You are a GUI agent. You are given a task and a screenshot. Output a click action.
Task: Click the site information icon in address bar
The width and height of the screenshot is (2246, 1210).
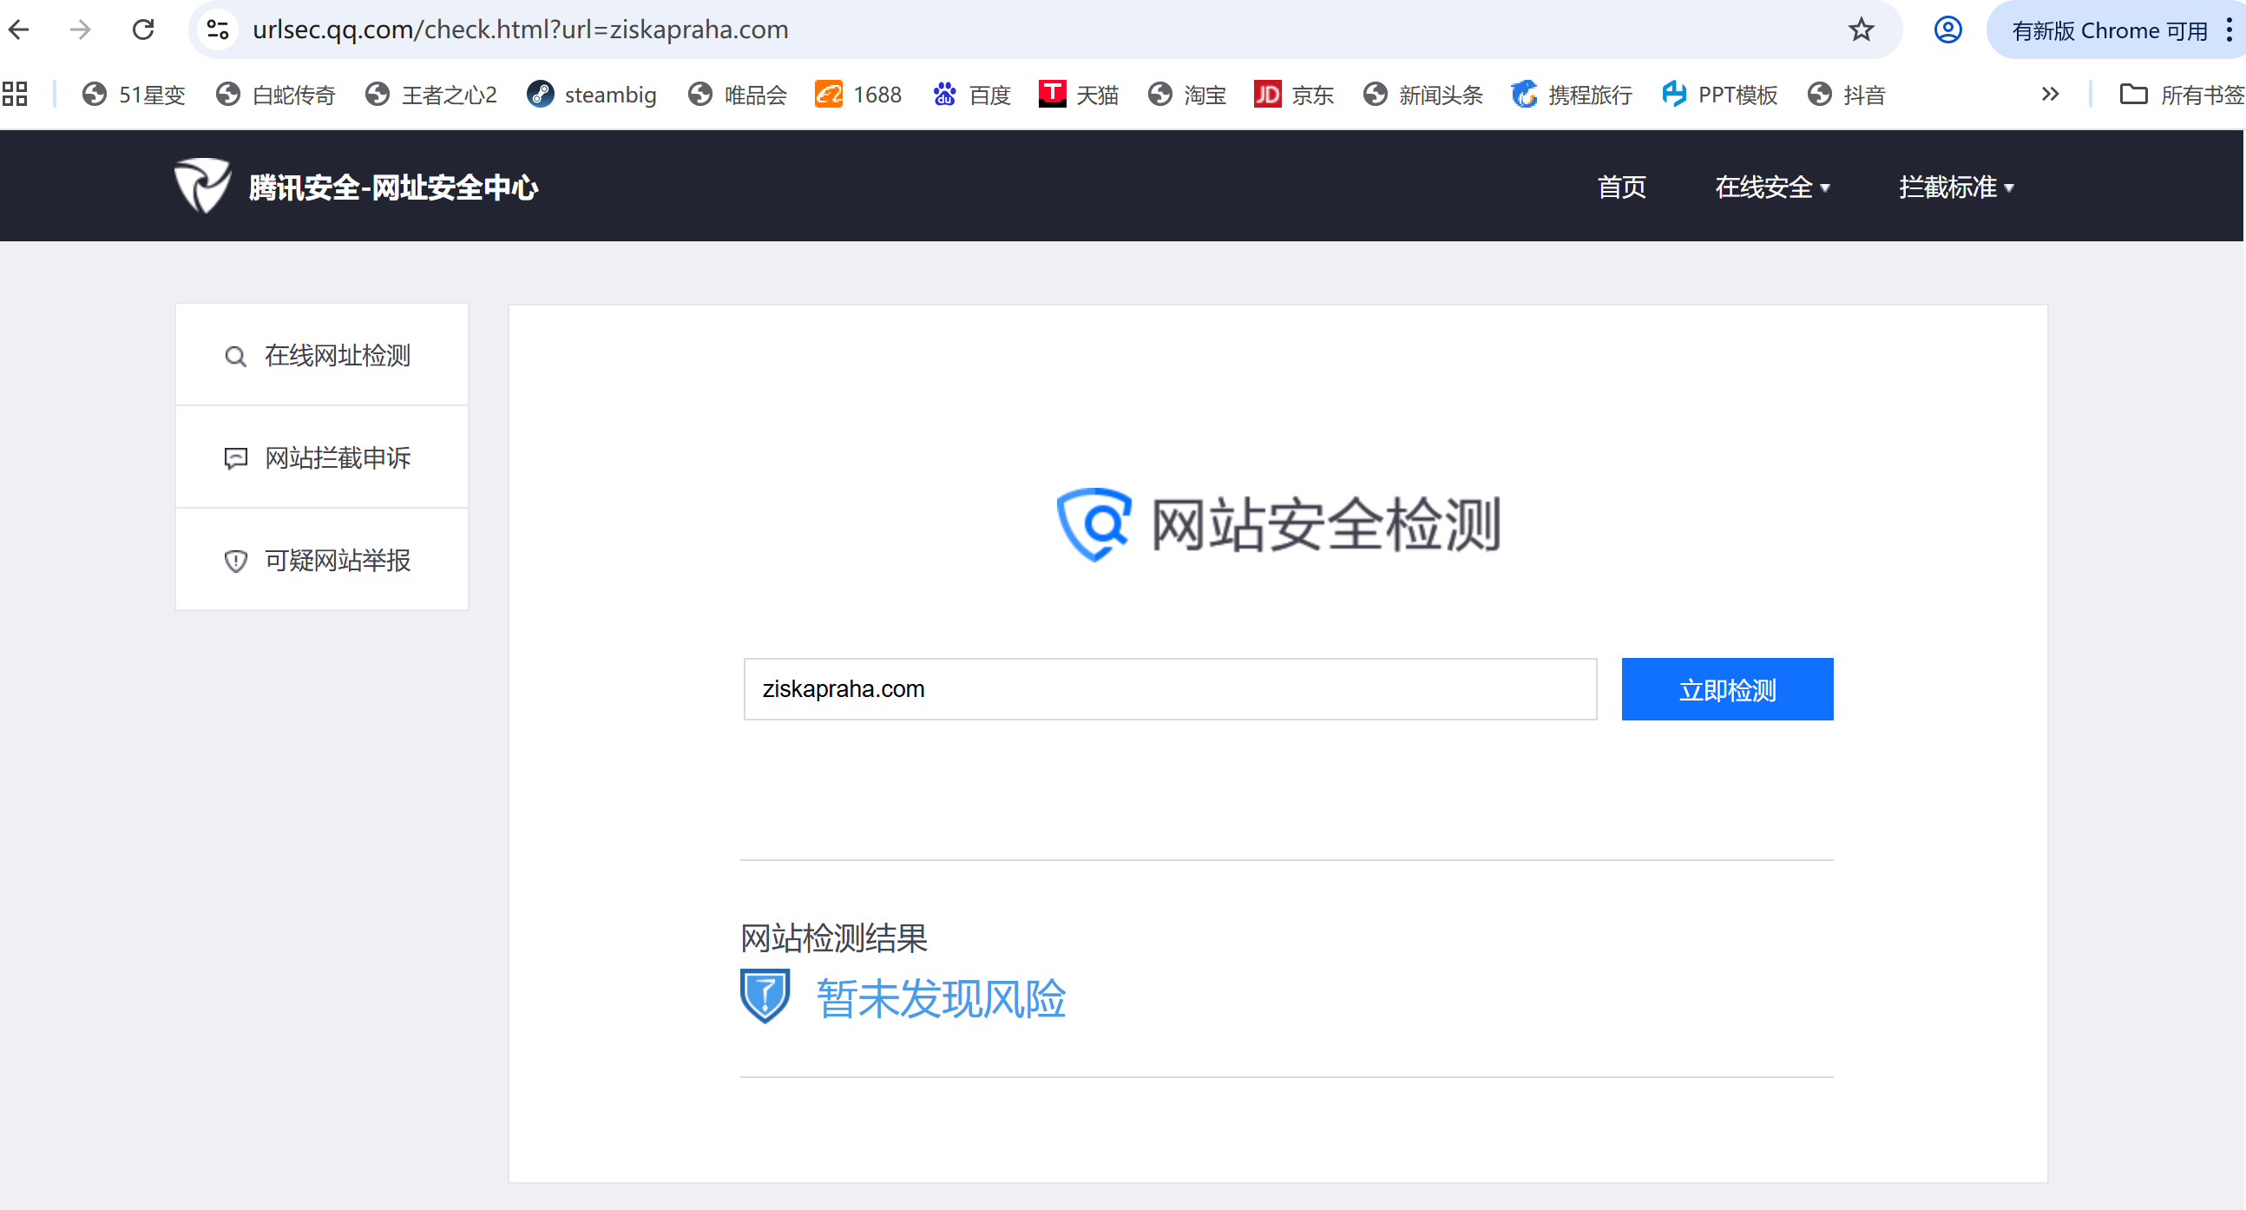pyautogui.click(x=218, y=30)
